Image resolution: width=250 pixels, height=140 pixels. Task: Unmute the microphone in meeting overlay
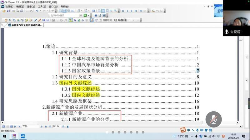click(214, 119)
